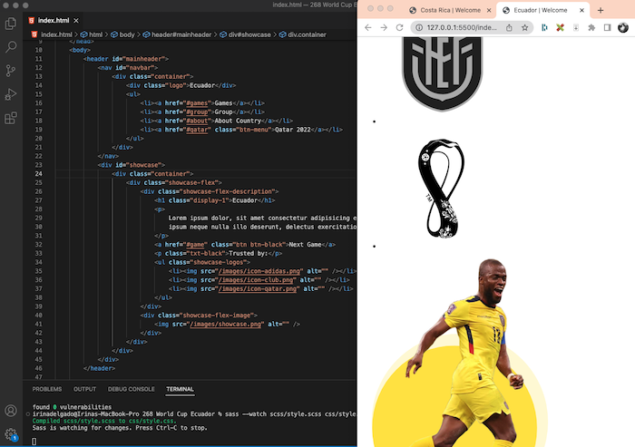Open the Explorer view in VS Code activity bar
This screenshot has height=447, width=635.
pyautogui.click(x=11, y=24)
